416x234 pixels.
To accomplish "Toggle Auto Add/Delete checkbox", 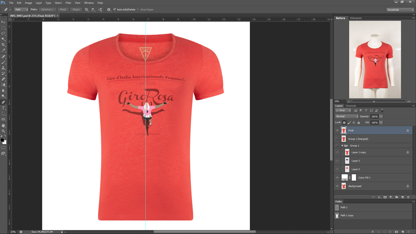I will [x=115, y=10].
